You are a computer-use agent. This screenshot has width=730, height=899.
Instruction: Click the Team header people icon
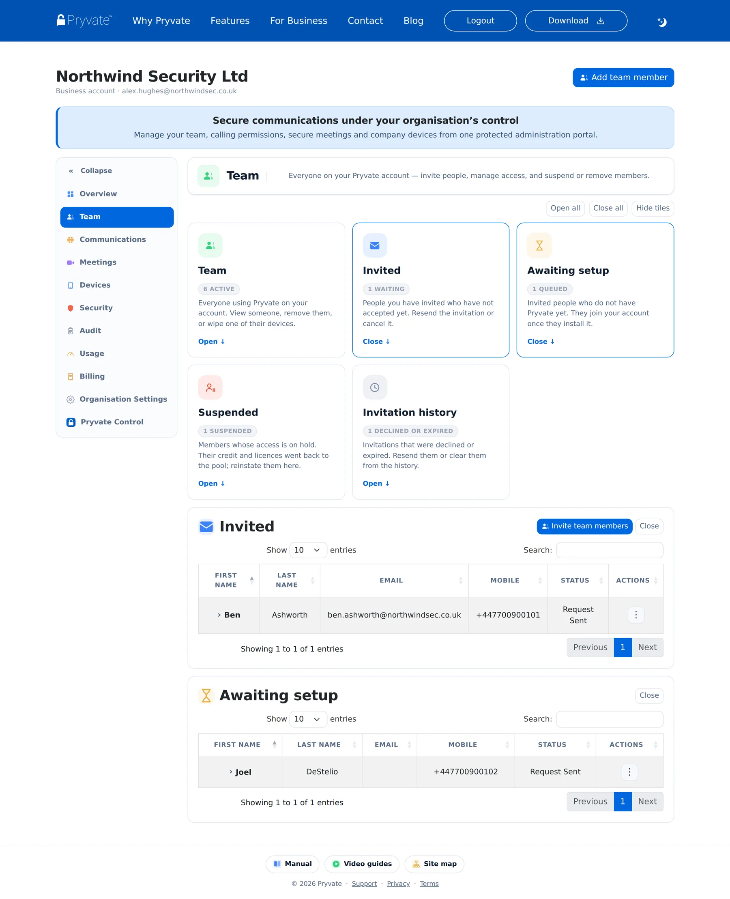tap(208, 176)
